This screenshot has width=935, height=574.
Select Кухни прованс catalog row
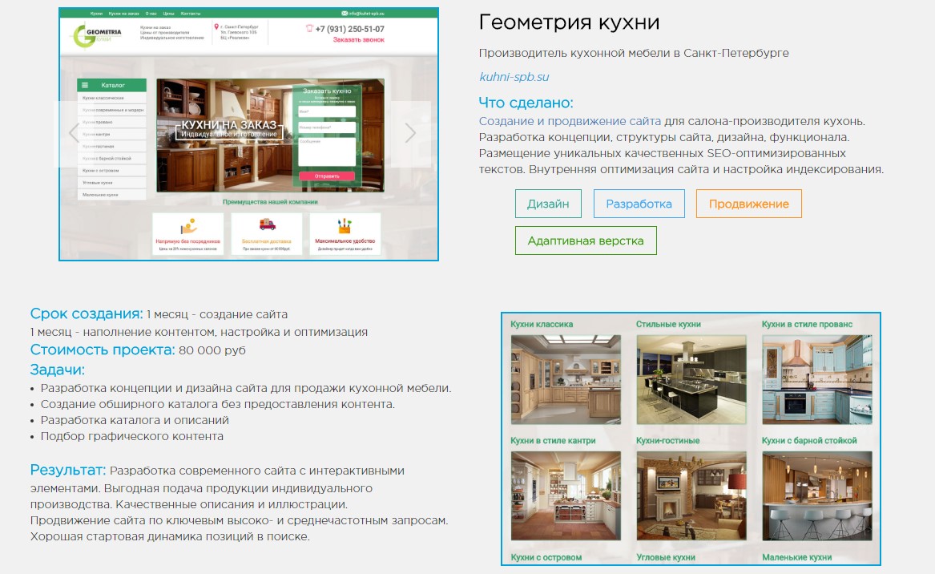pyautogui.click(x=111, y=122)
